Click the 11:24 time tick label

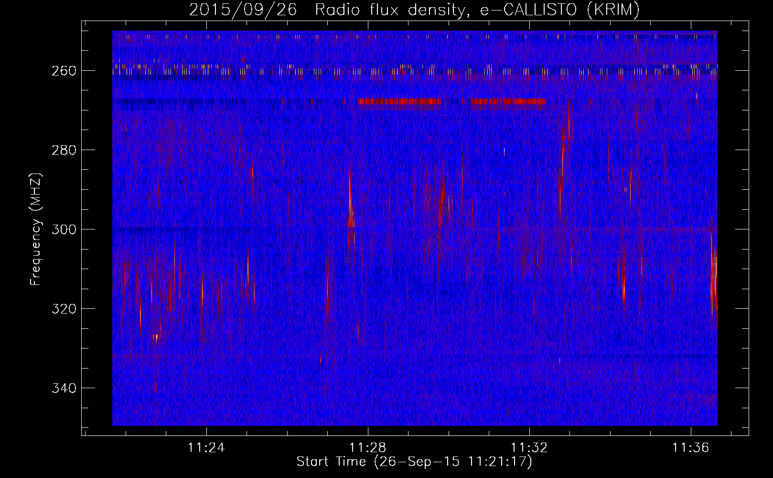(x=206, y=448)
